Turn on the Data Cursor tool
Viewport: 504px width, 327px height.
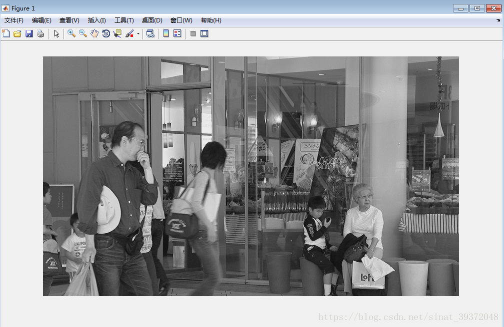click(117, 33)
